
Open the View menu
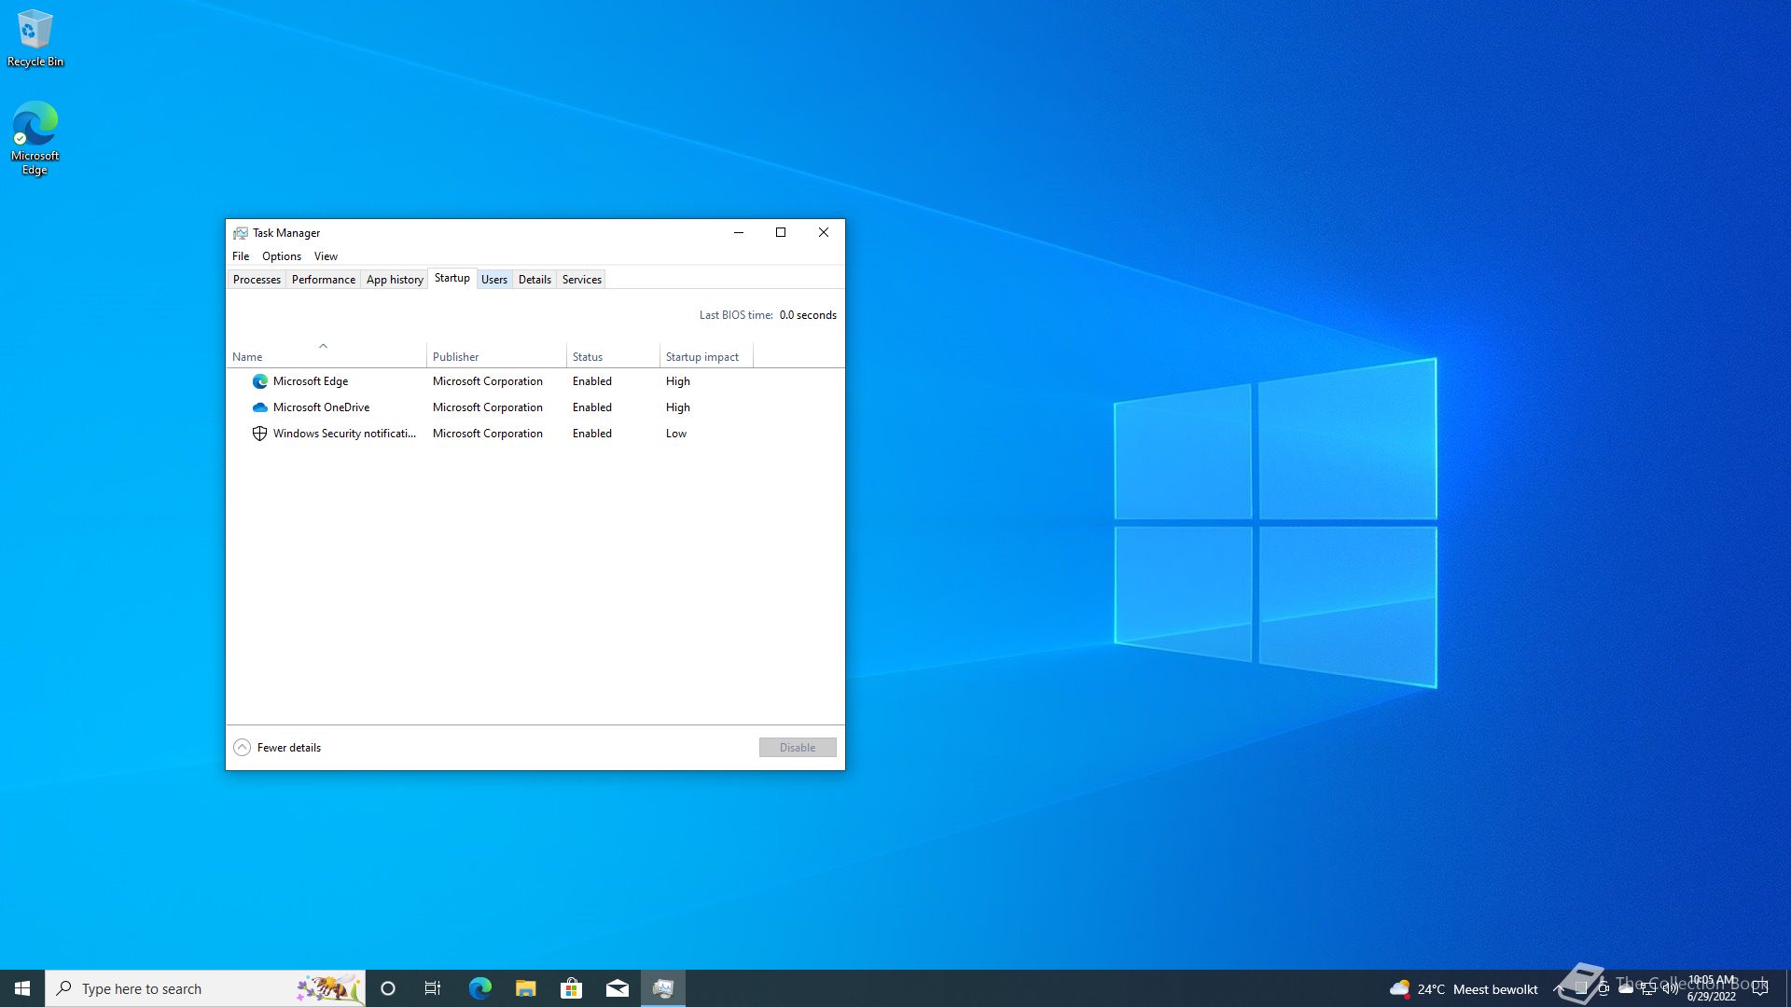(x=326, y=256)
